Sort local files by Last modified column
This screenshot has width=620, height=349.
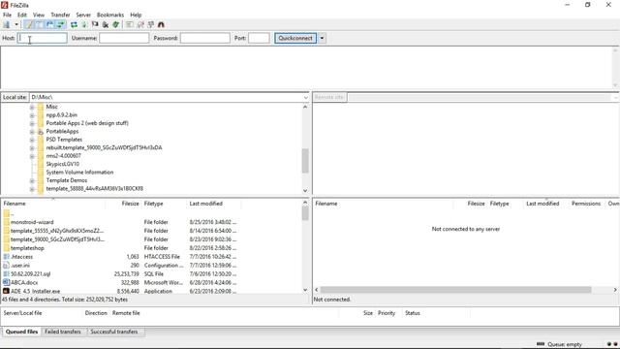point(206,204)
